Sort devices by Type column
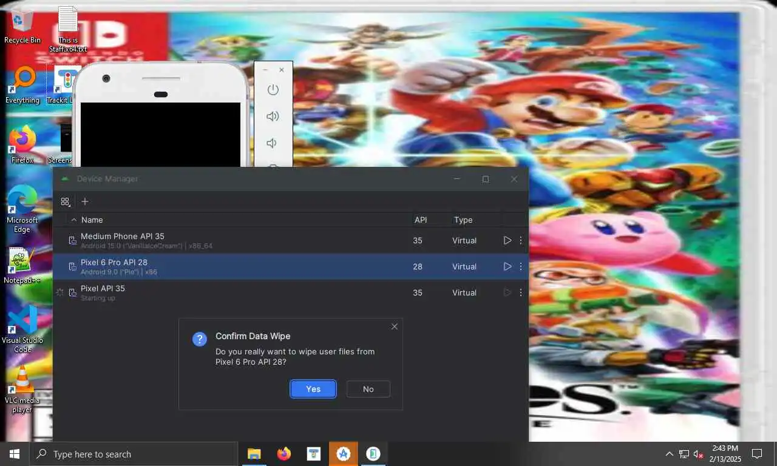Viewport: 777px width, 466px height. click(x=463, y=220)
